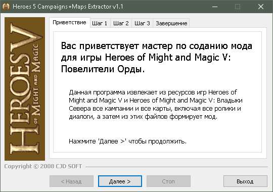The height and width of the screenshot is (192, 273).
Task: Go to the Шаг 3 tab
Action: point(142,23)
